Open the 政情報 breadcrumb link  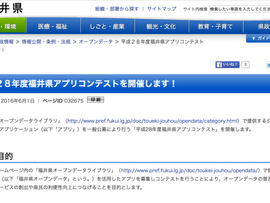(x=7, y=42)
